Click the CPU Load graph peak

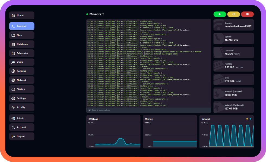[x=121, y=139]
